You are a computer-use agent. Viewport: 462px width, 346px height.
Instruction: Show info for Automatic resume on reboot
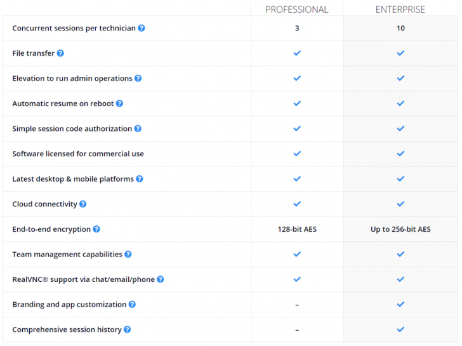point(119,103)
